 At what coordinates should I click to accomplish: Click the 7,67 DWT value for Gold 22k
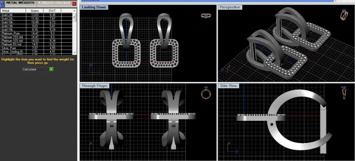[53, 18]
